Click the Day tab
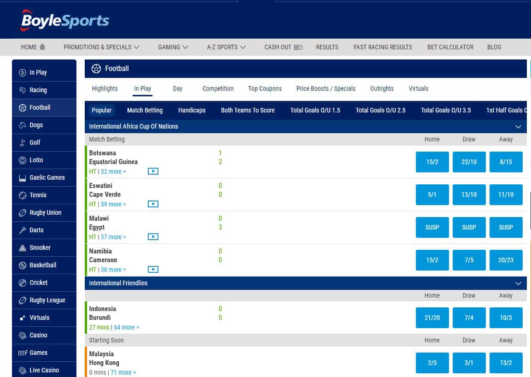This screenshot has height=377, width=531. click(x=177, y=88)
